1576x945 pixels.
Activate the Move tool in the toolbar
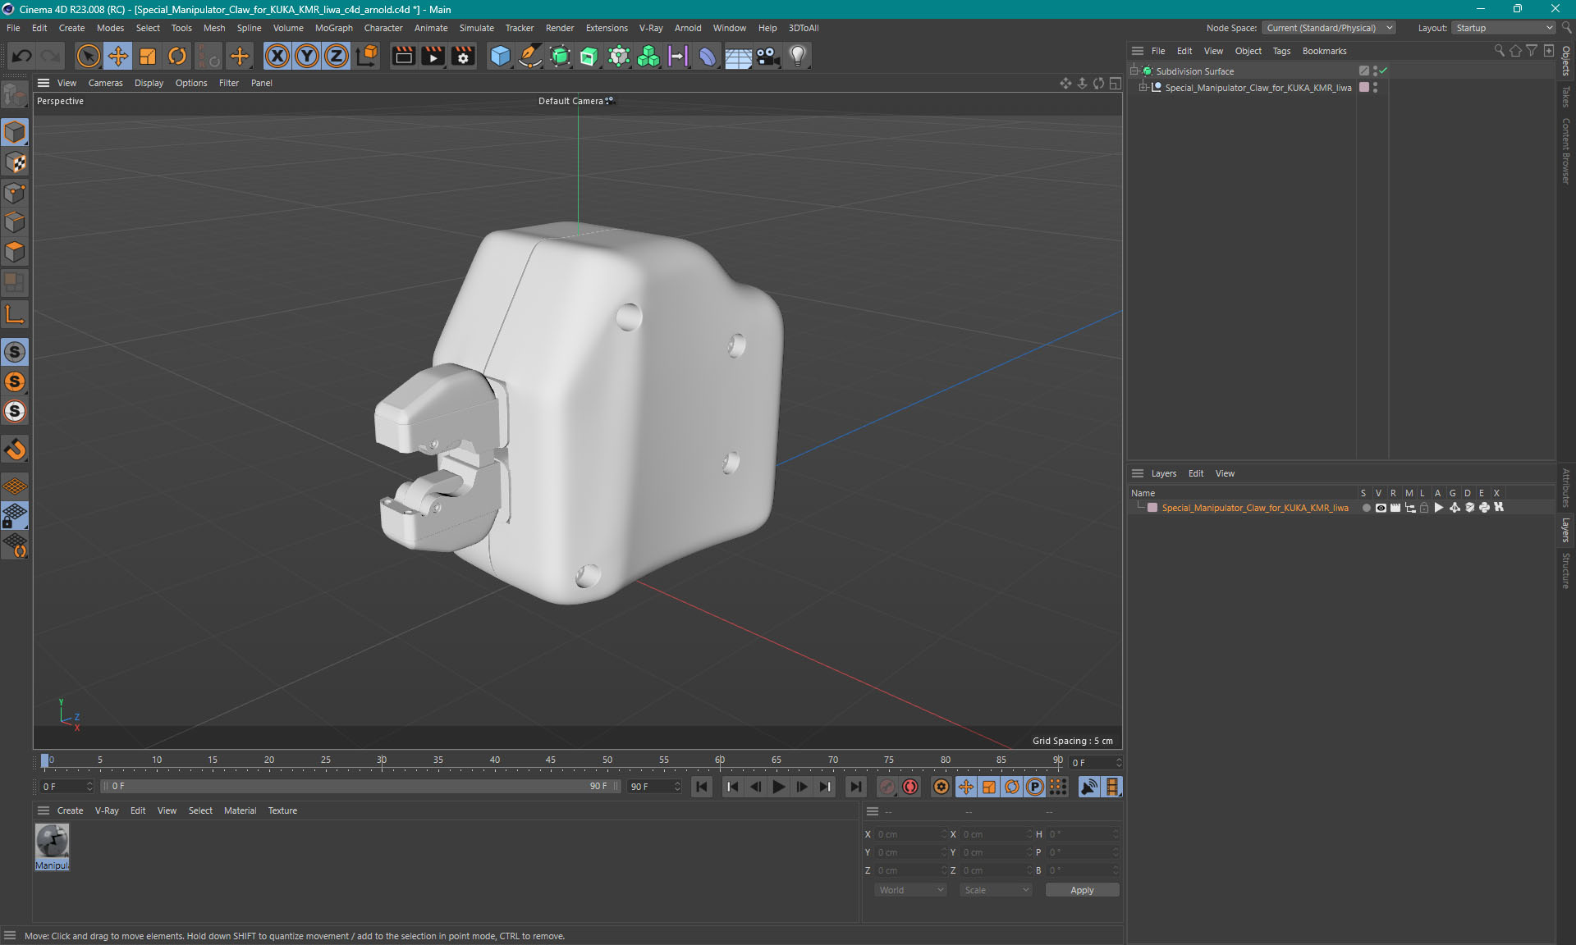coord(118,56)
